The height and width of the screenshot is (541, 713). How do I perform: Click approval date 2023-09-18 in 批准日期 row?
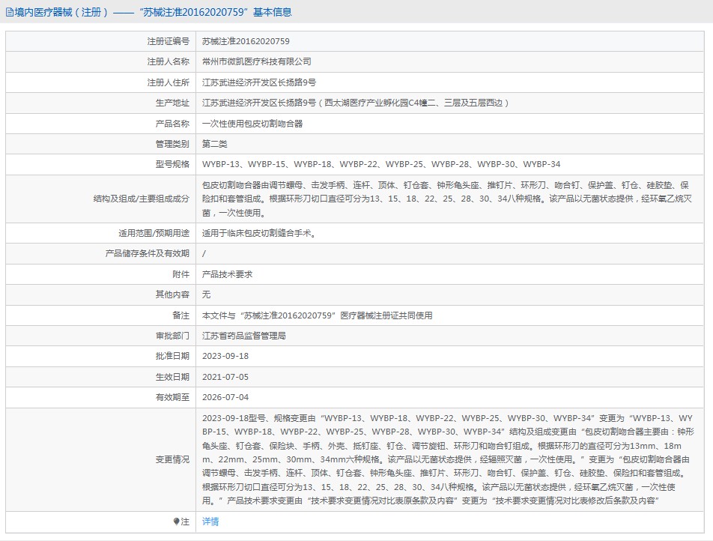(225, 357)
